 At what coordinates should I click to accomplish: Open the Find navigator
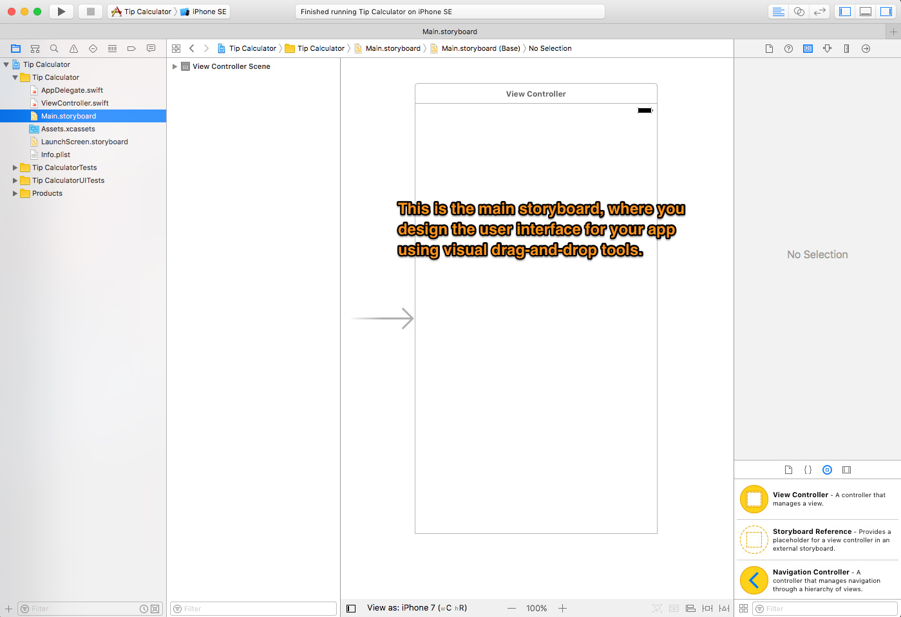click(54, 48)
